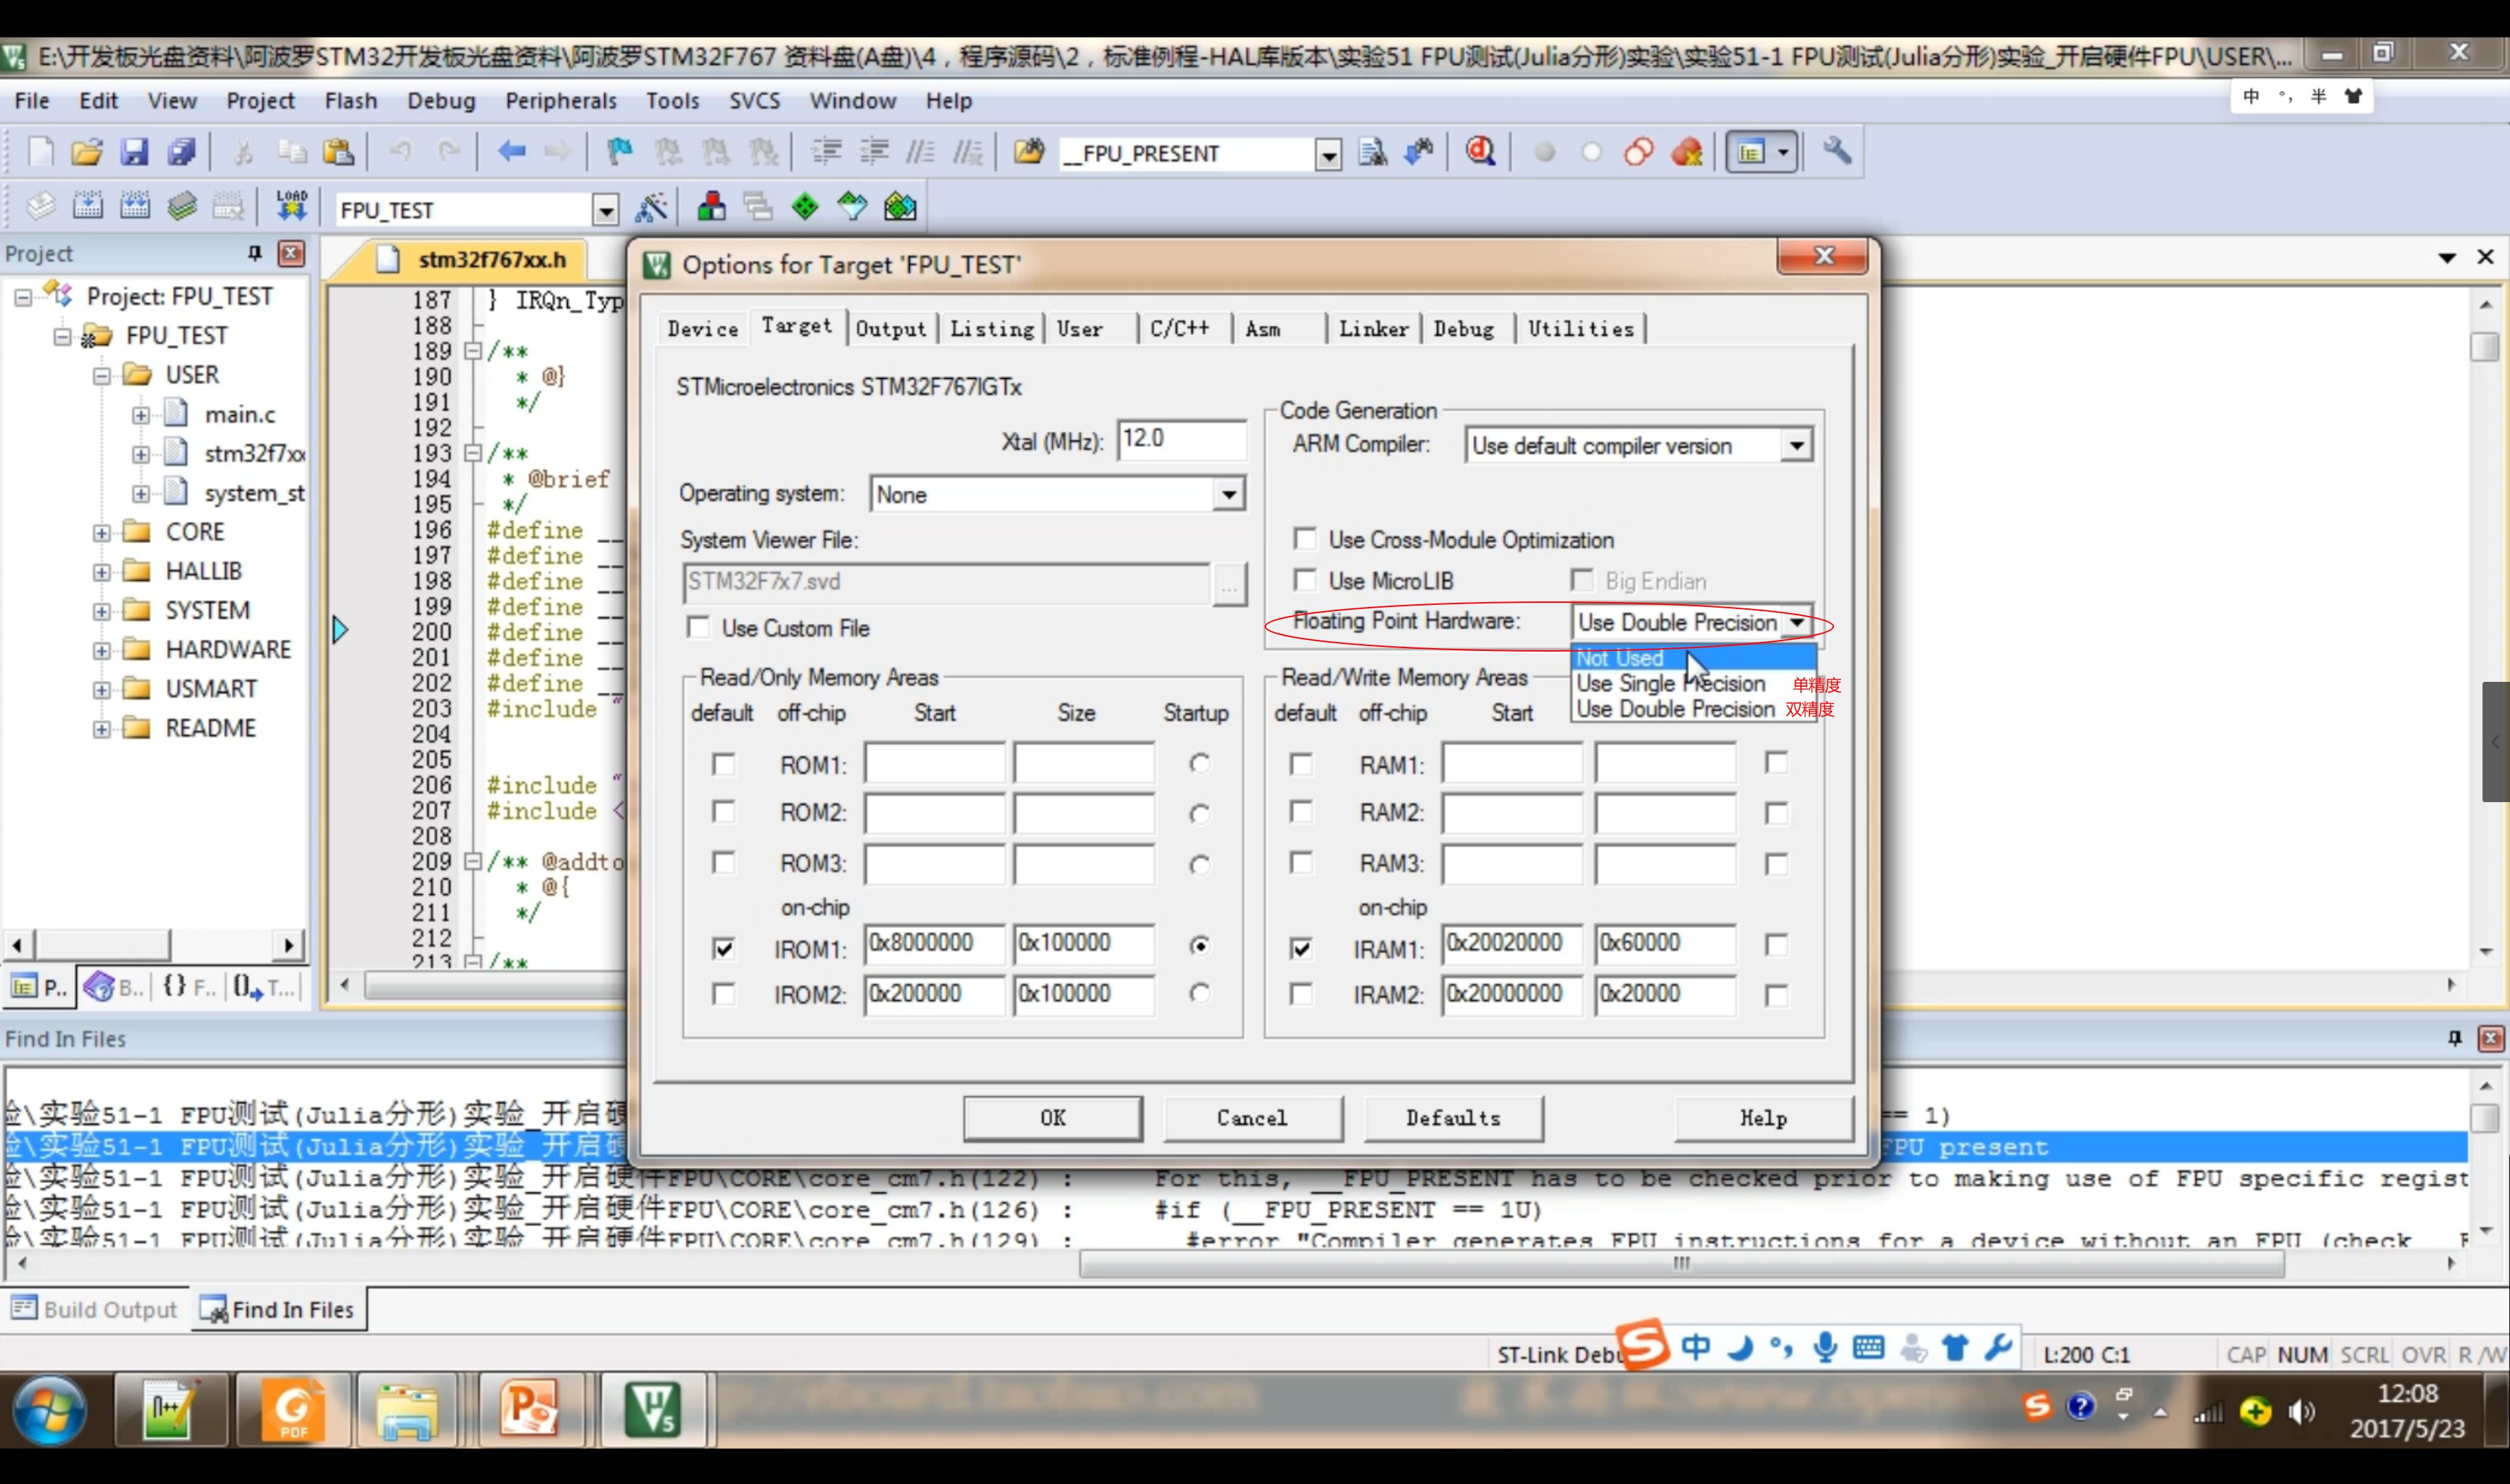This screenshot has width=2510, height=1484.
Task: Open the Peripherals menu
Action: 560,101
